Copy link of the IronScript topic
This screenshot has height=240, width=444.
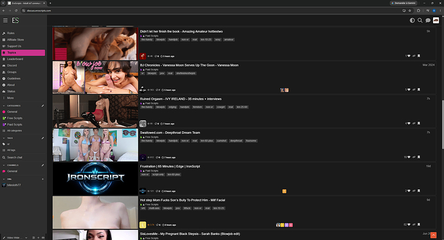pyautogui.click(x=414, y=190)
